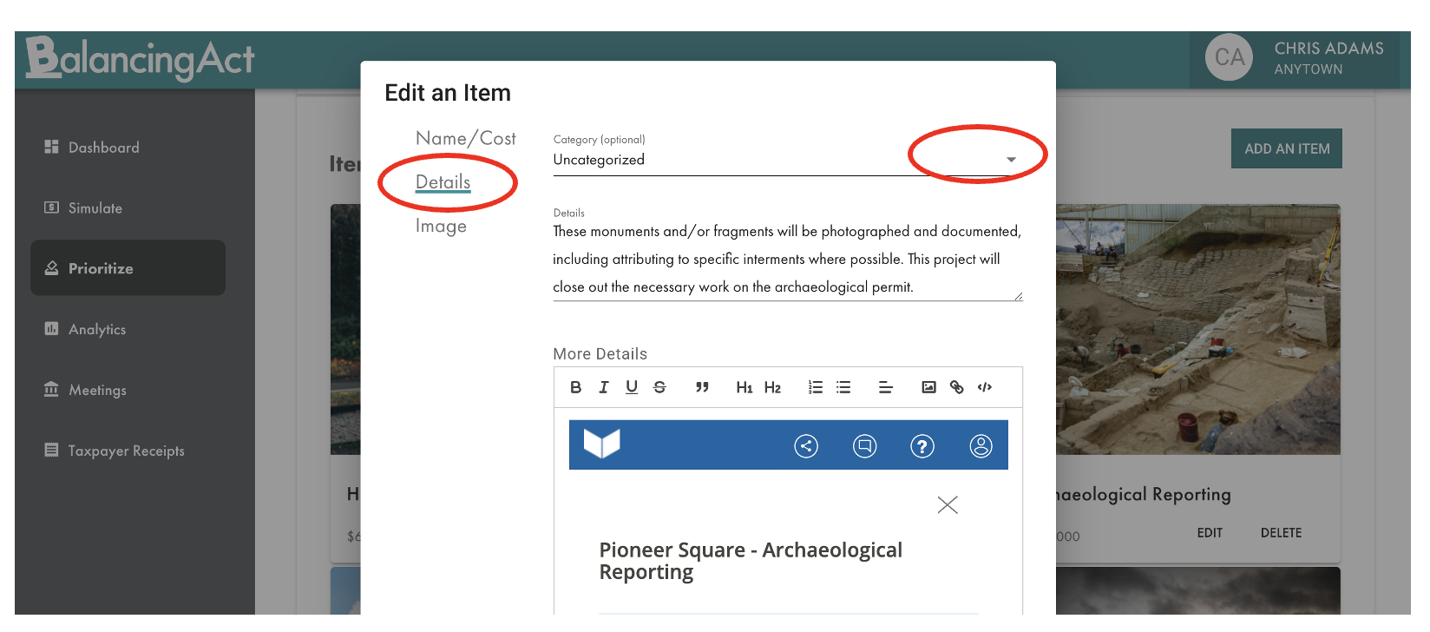Set Heading 1 style in the editor
This screenshot has width=1430, height=632.
pyautogui.click(x=744, y=387)
